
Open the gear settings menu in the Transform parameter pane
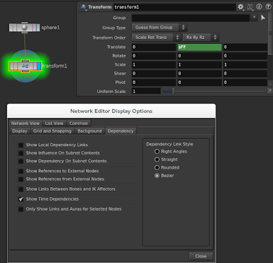(x=241, y=7)
